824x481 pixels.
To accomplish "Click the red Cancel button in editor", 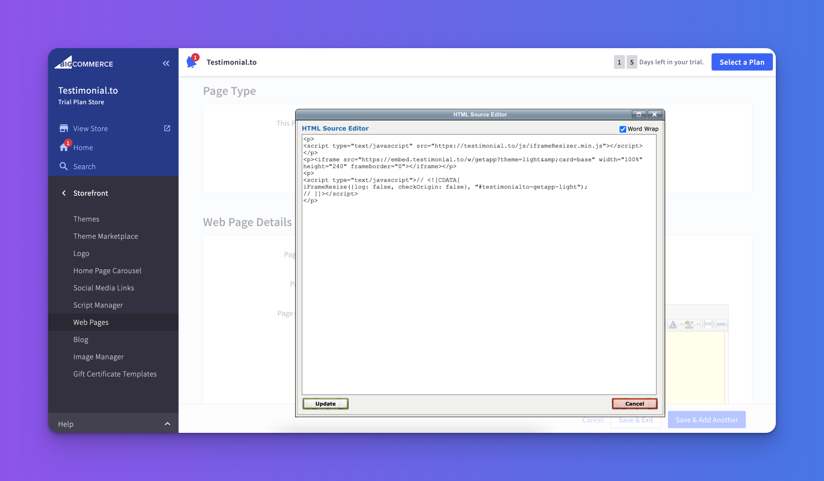I will point(634,403).
